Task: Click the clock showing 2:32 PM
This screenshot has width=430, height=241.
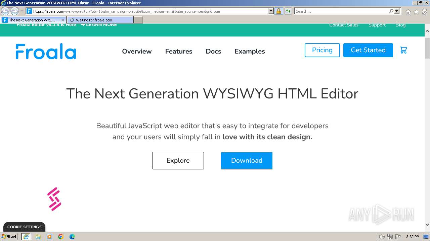Action: pyautogui.click(x=413, y=237)
